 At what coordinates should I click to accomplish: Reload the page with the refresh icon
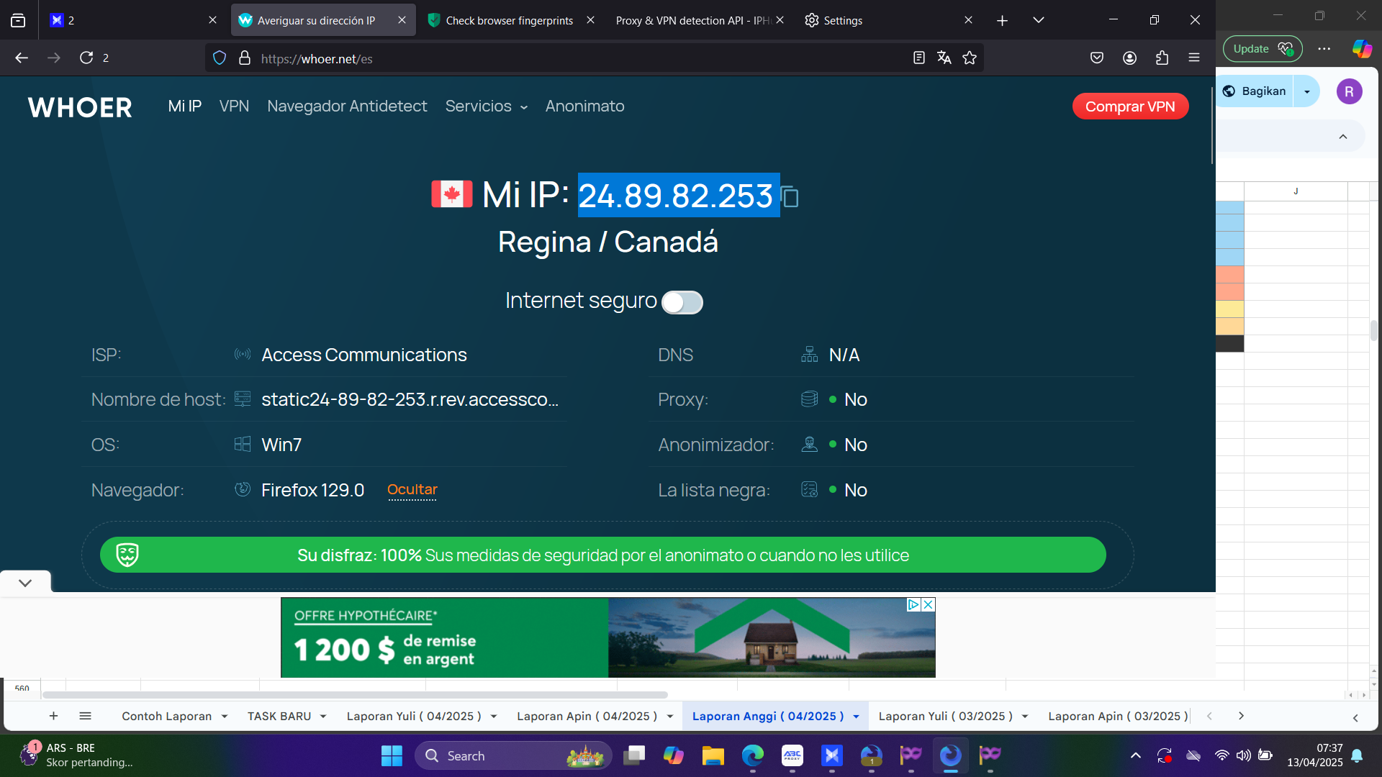(86, 58)
